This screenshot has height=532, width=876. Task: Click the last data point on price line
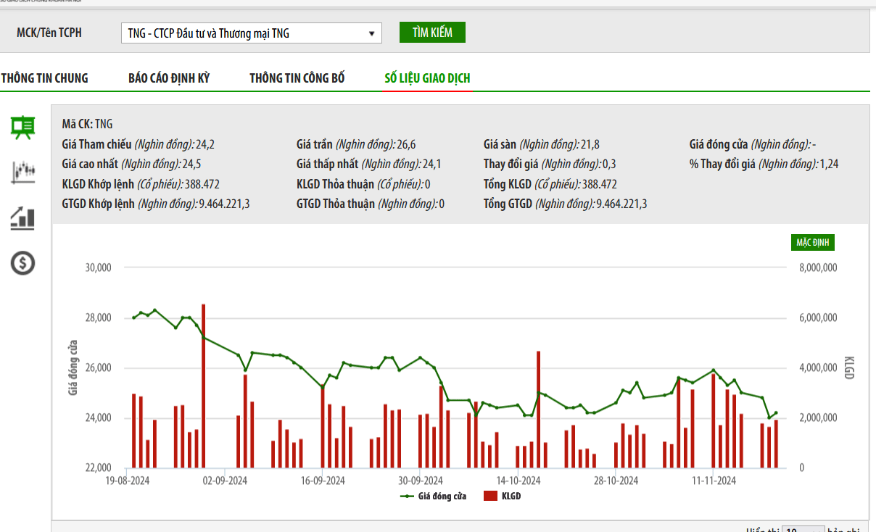click(x=776, y=413)
